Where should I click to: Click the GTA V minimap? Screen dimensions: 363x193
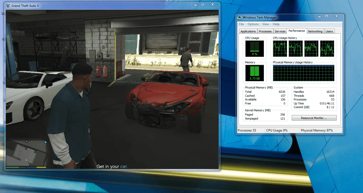[x=26, y=153]
